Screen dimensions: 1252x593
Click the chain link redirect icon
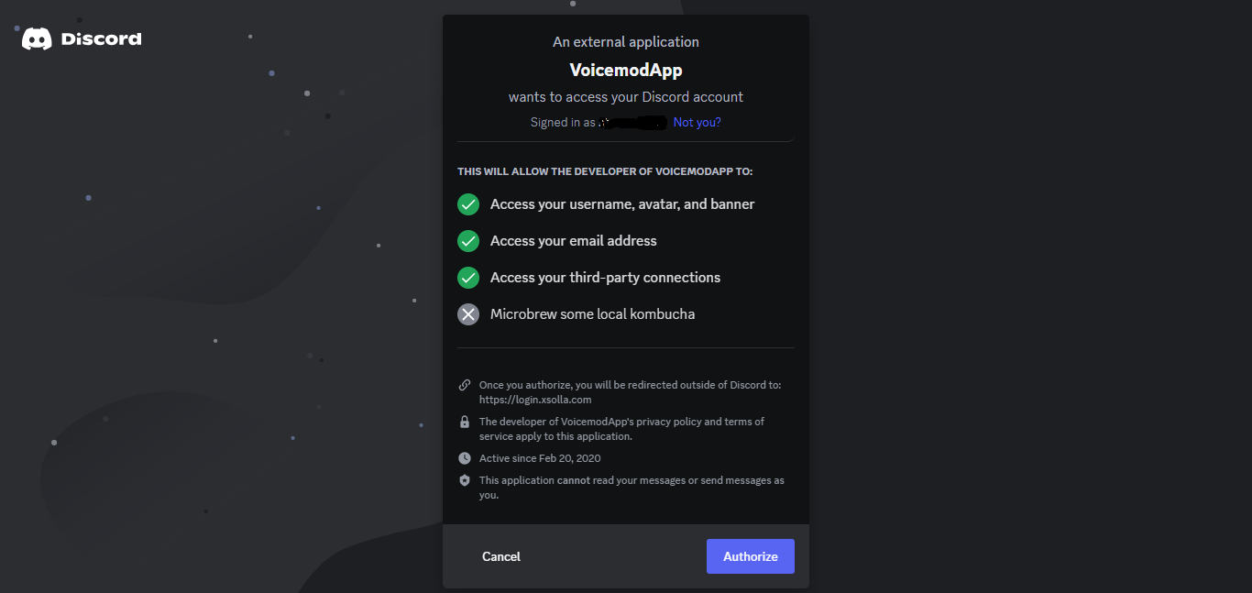tap(465, 385)
